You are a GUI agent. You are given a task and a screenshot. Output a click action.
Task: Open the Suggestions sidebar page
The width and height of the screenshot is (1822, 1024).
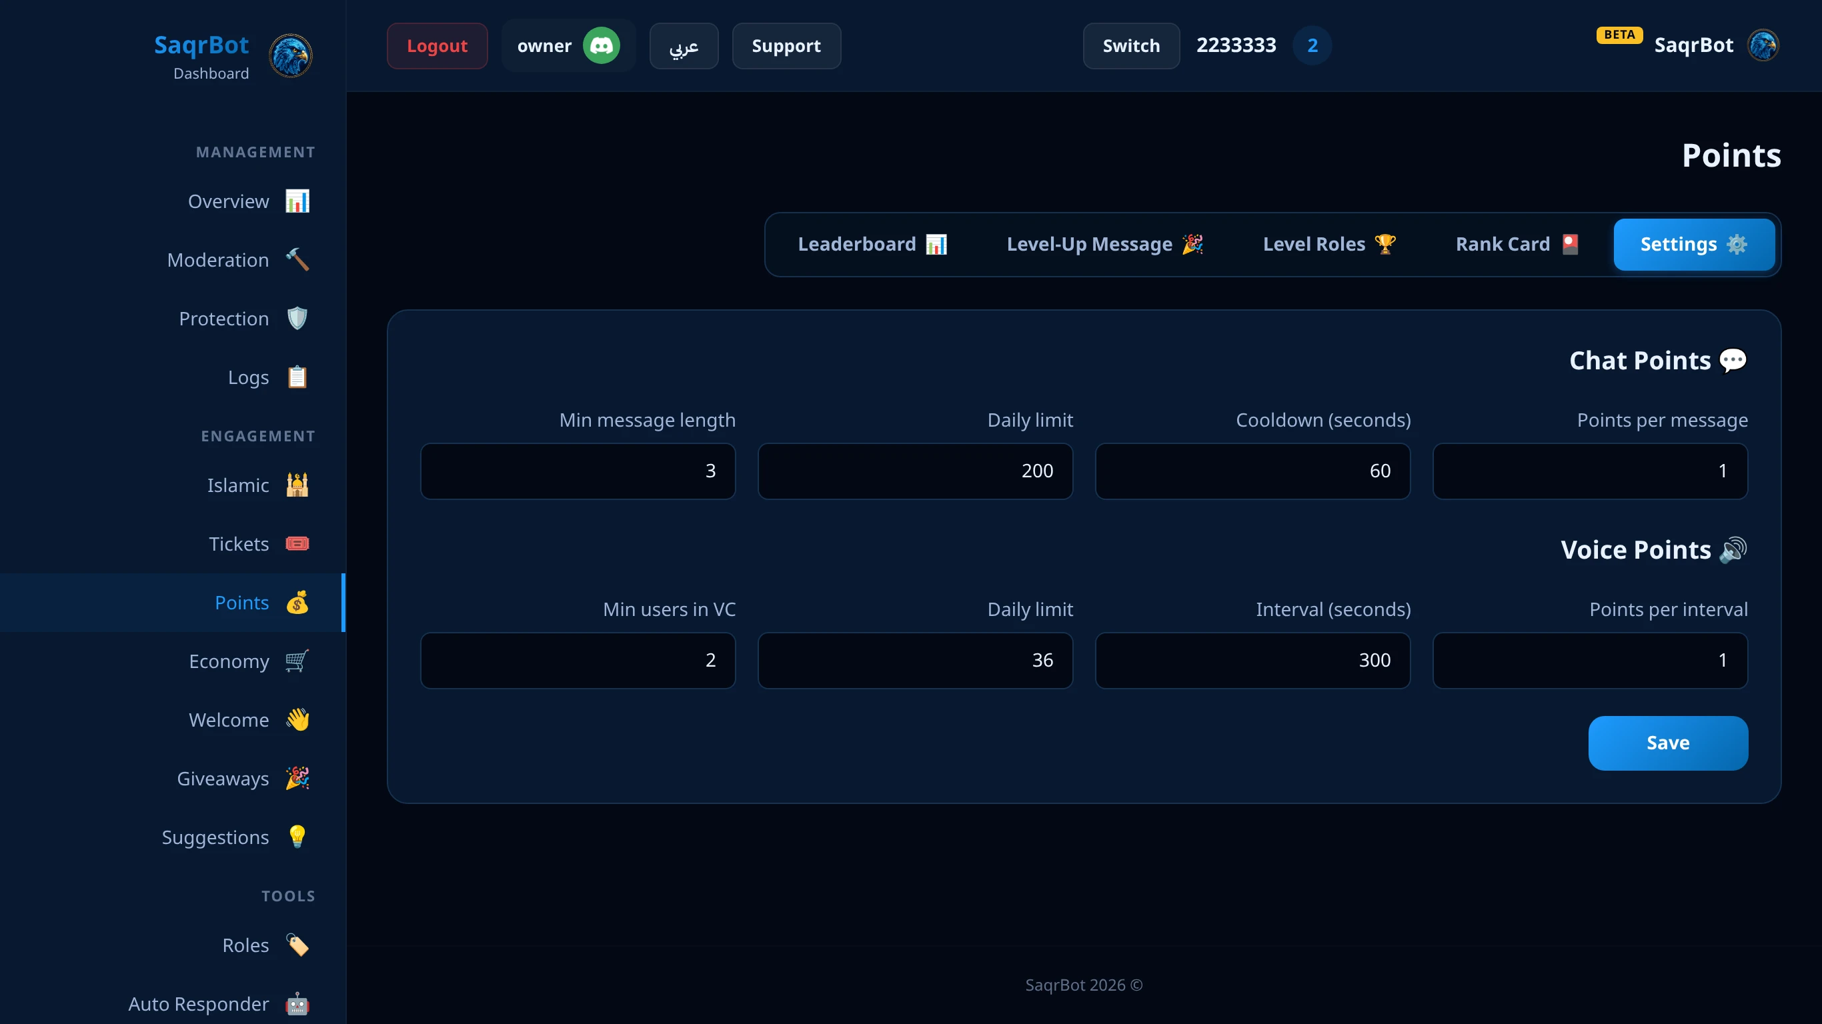[173, 837]
